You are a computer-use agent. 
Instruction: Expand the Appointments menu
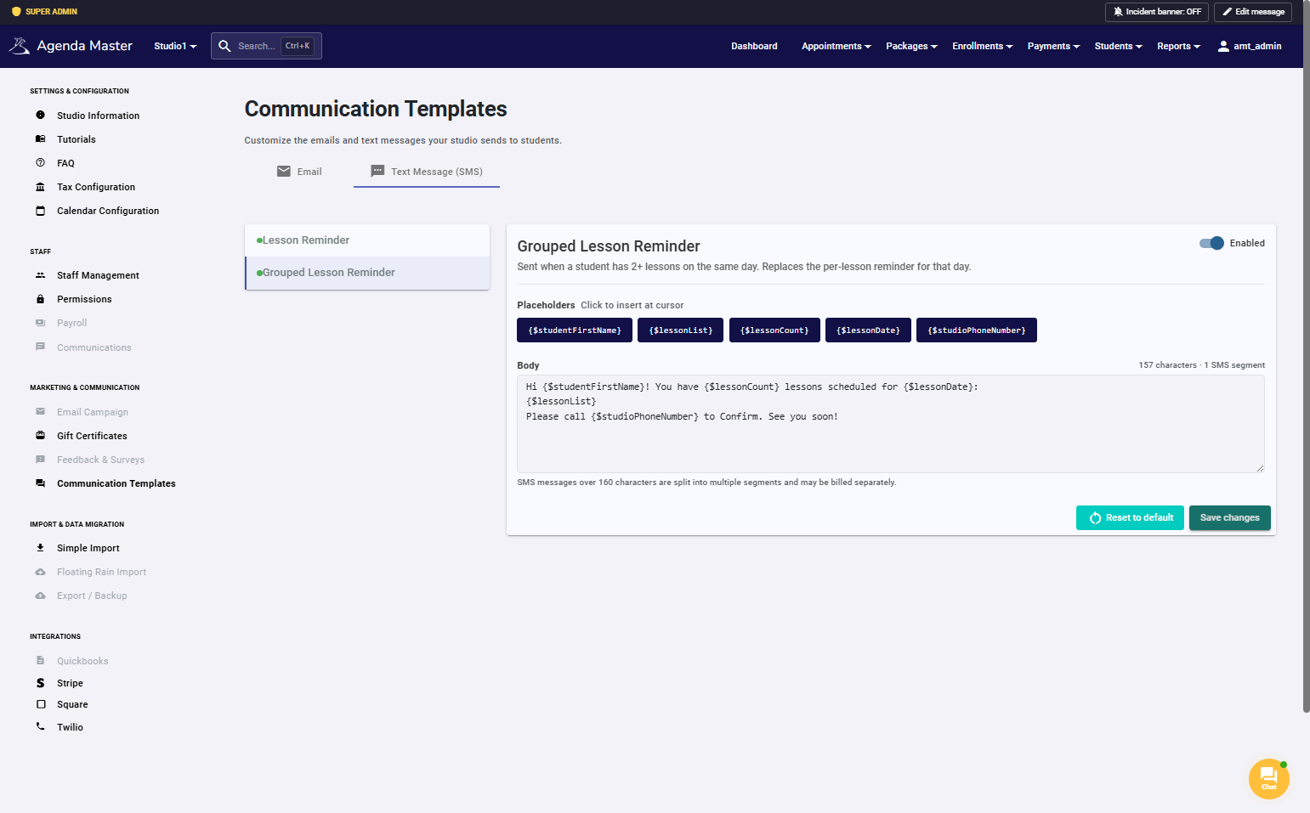[836, 46]
